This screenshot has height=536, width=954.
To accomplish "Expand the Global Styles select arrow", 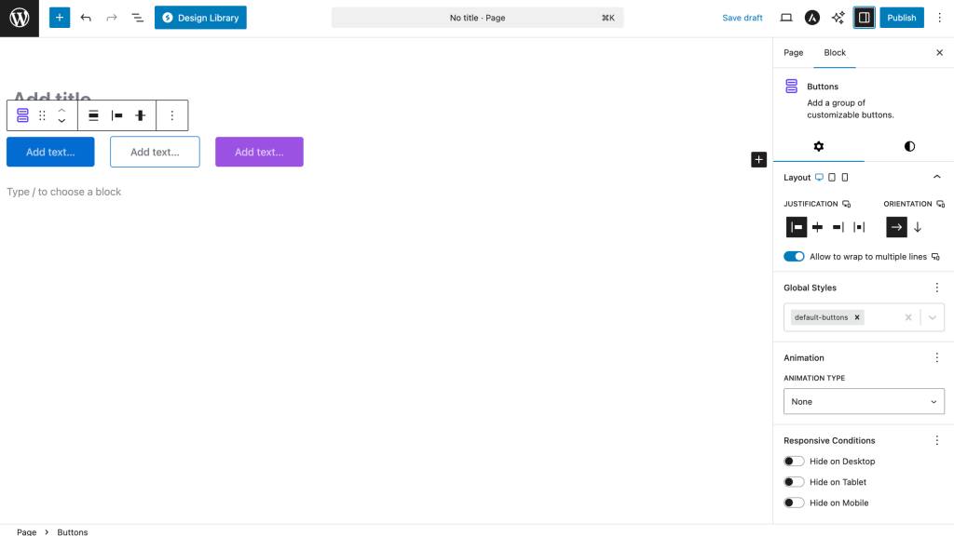I will 933,317.
